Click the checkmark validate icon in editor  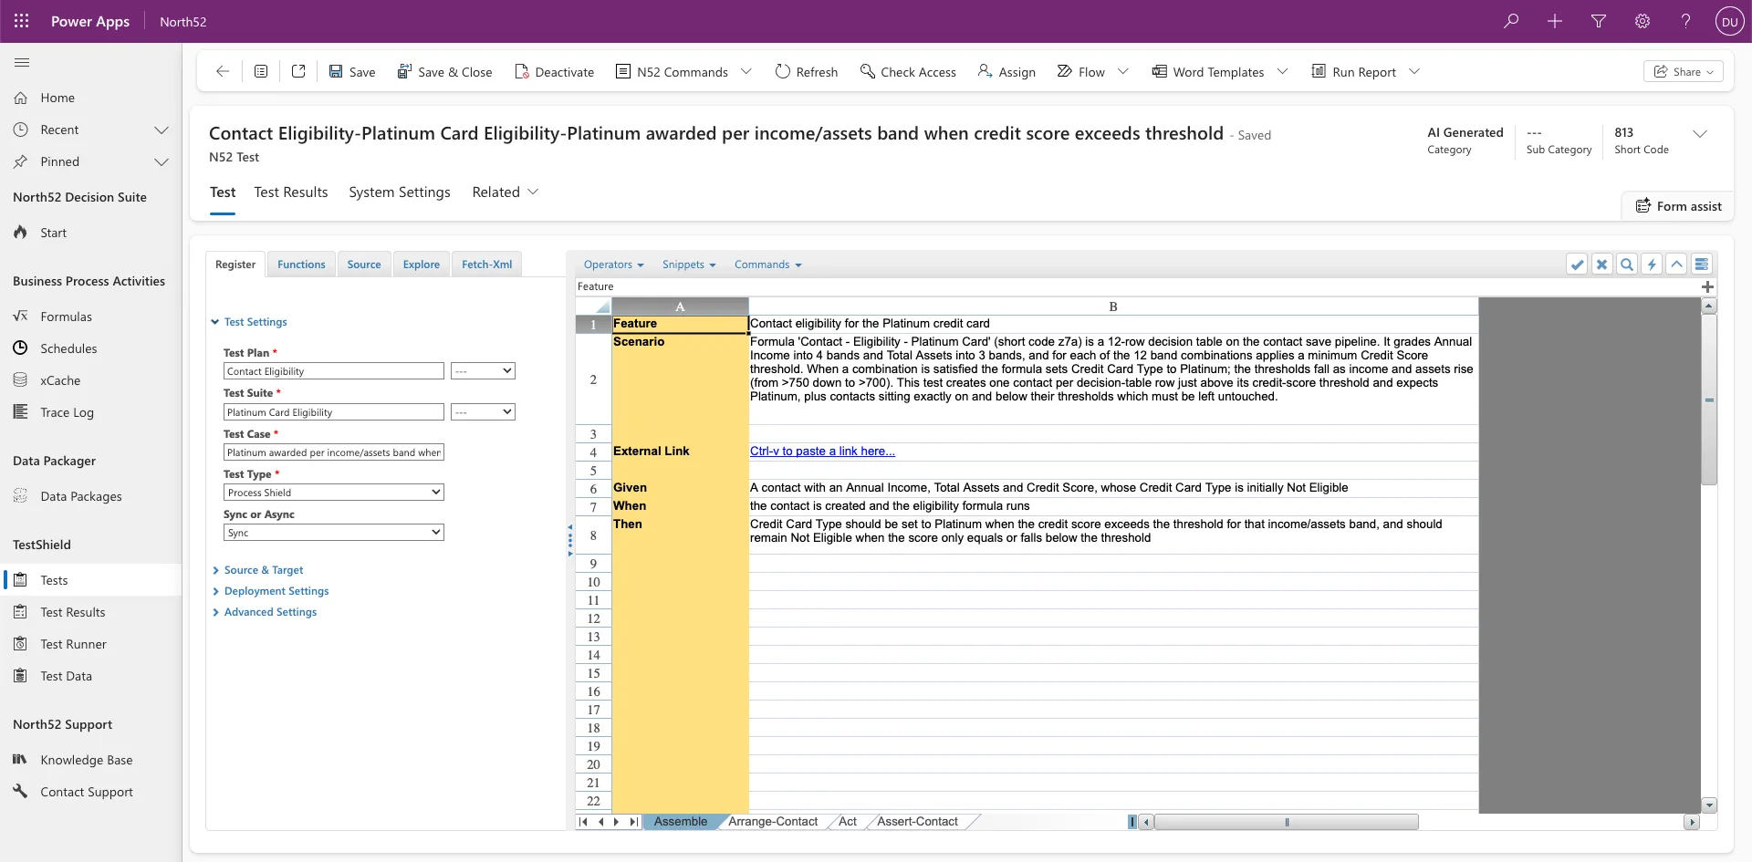click(1577, 265)
